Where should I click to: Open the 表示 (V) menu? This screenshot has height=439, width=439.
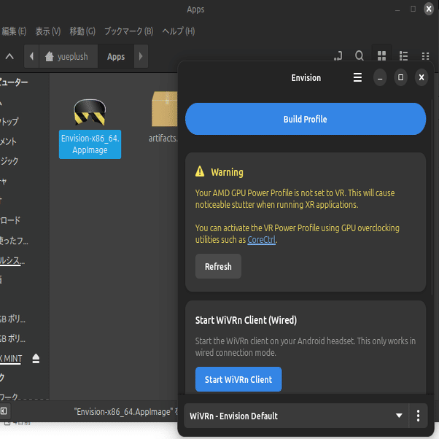[48, 31]
